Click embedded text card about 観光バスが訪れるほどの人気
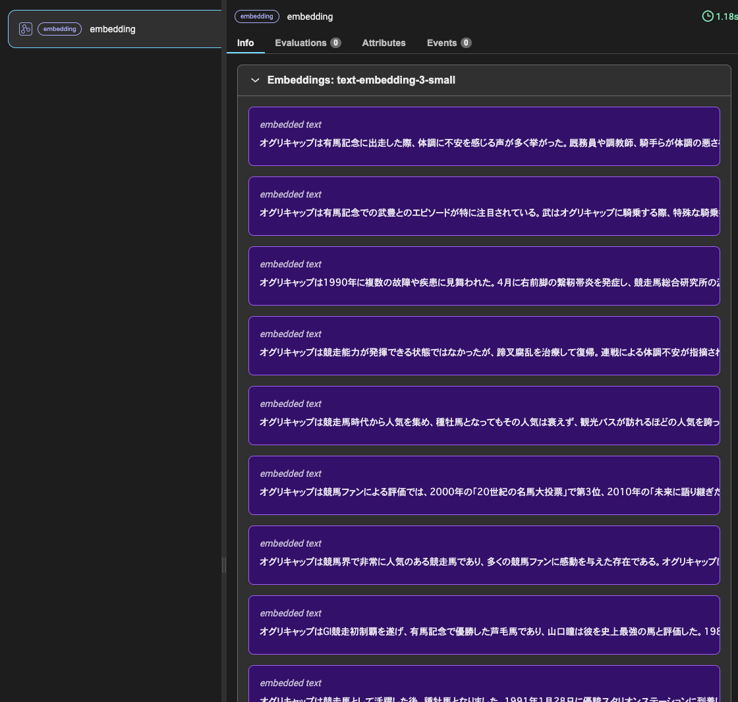 (x=484, y=416)
